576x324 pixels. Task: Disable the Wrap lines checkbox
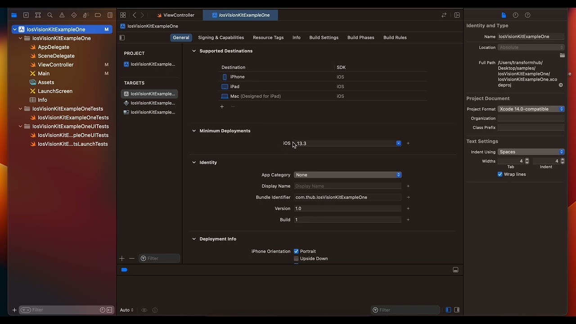(x=500, y=174)
